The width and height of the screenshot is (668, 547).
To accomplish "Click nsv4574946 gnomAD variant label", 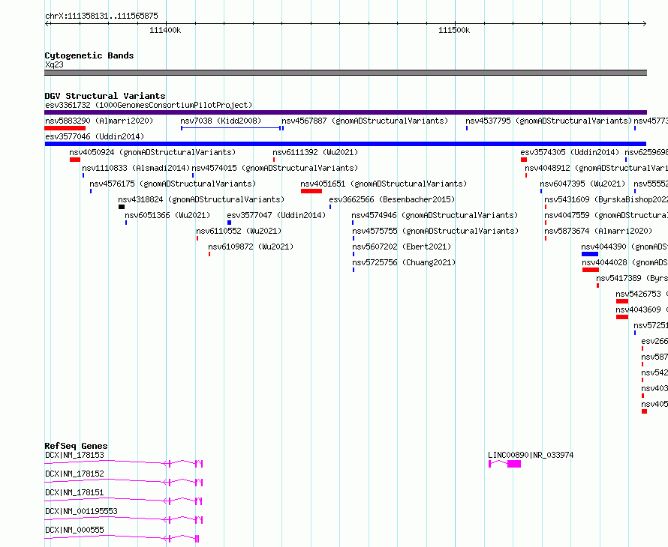I will coord(435,215).
